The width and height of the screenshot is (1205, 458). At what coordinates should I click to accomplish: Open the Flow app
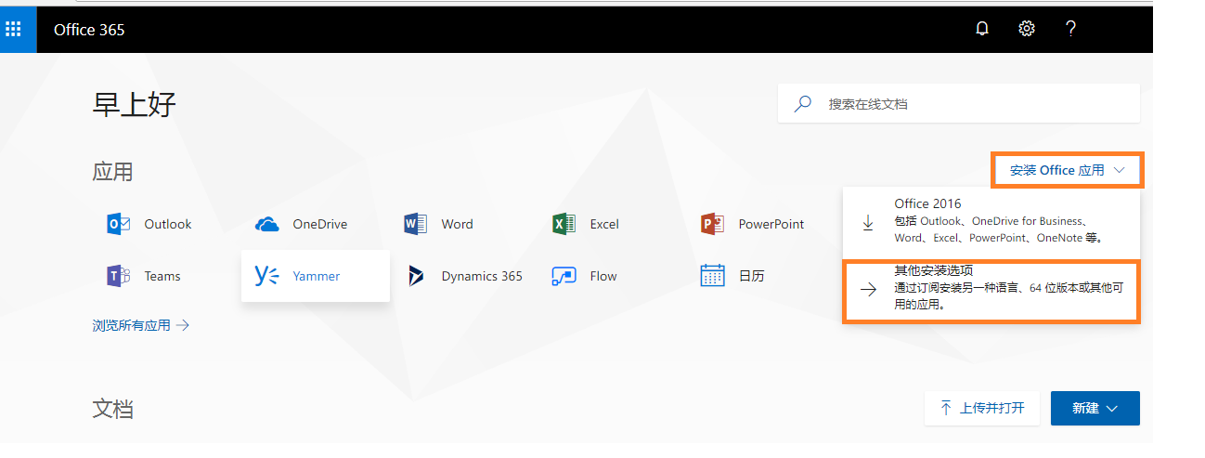tap(585, 276)
